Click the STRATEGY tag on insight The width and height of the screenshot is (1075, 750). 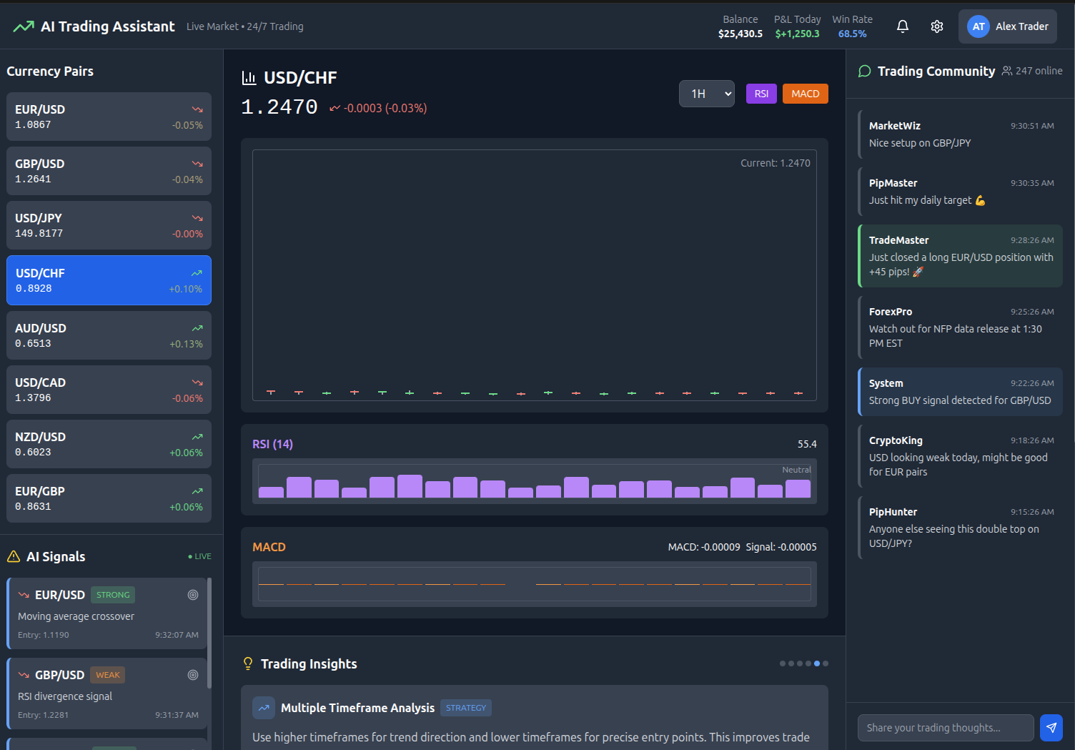466,708
